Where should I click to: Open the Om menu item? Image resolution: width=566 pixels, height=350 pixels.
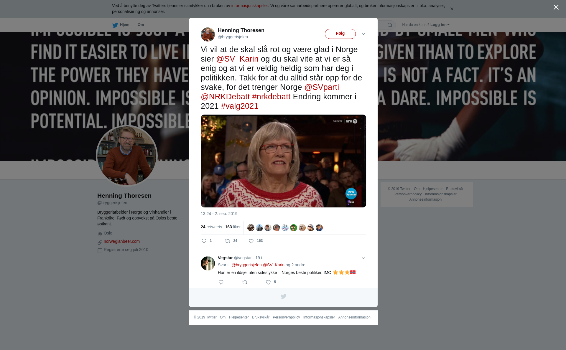click(x=141, y=25)
